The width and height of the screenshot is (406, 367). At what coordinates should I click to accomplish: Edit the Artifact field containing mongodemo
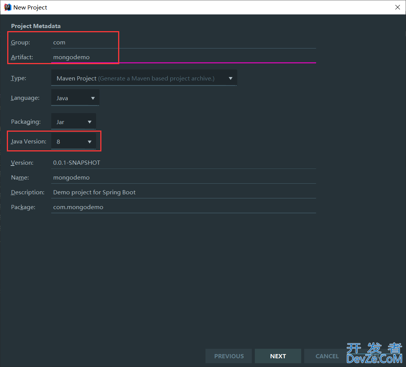183,57
